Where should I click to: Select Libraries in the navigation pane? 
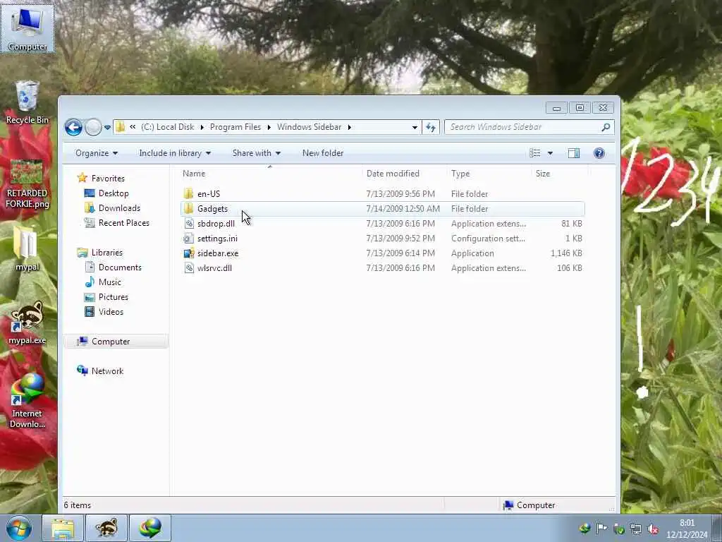pyautogui.click(x=107, y=253)
